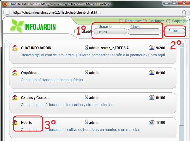Click the cactus y otras suculentas description
The image size is (190, 141).
point(67,105)
